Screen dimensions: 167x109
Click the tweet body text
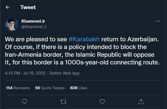tap(82, 51)
